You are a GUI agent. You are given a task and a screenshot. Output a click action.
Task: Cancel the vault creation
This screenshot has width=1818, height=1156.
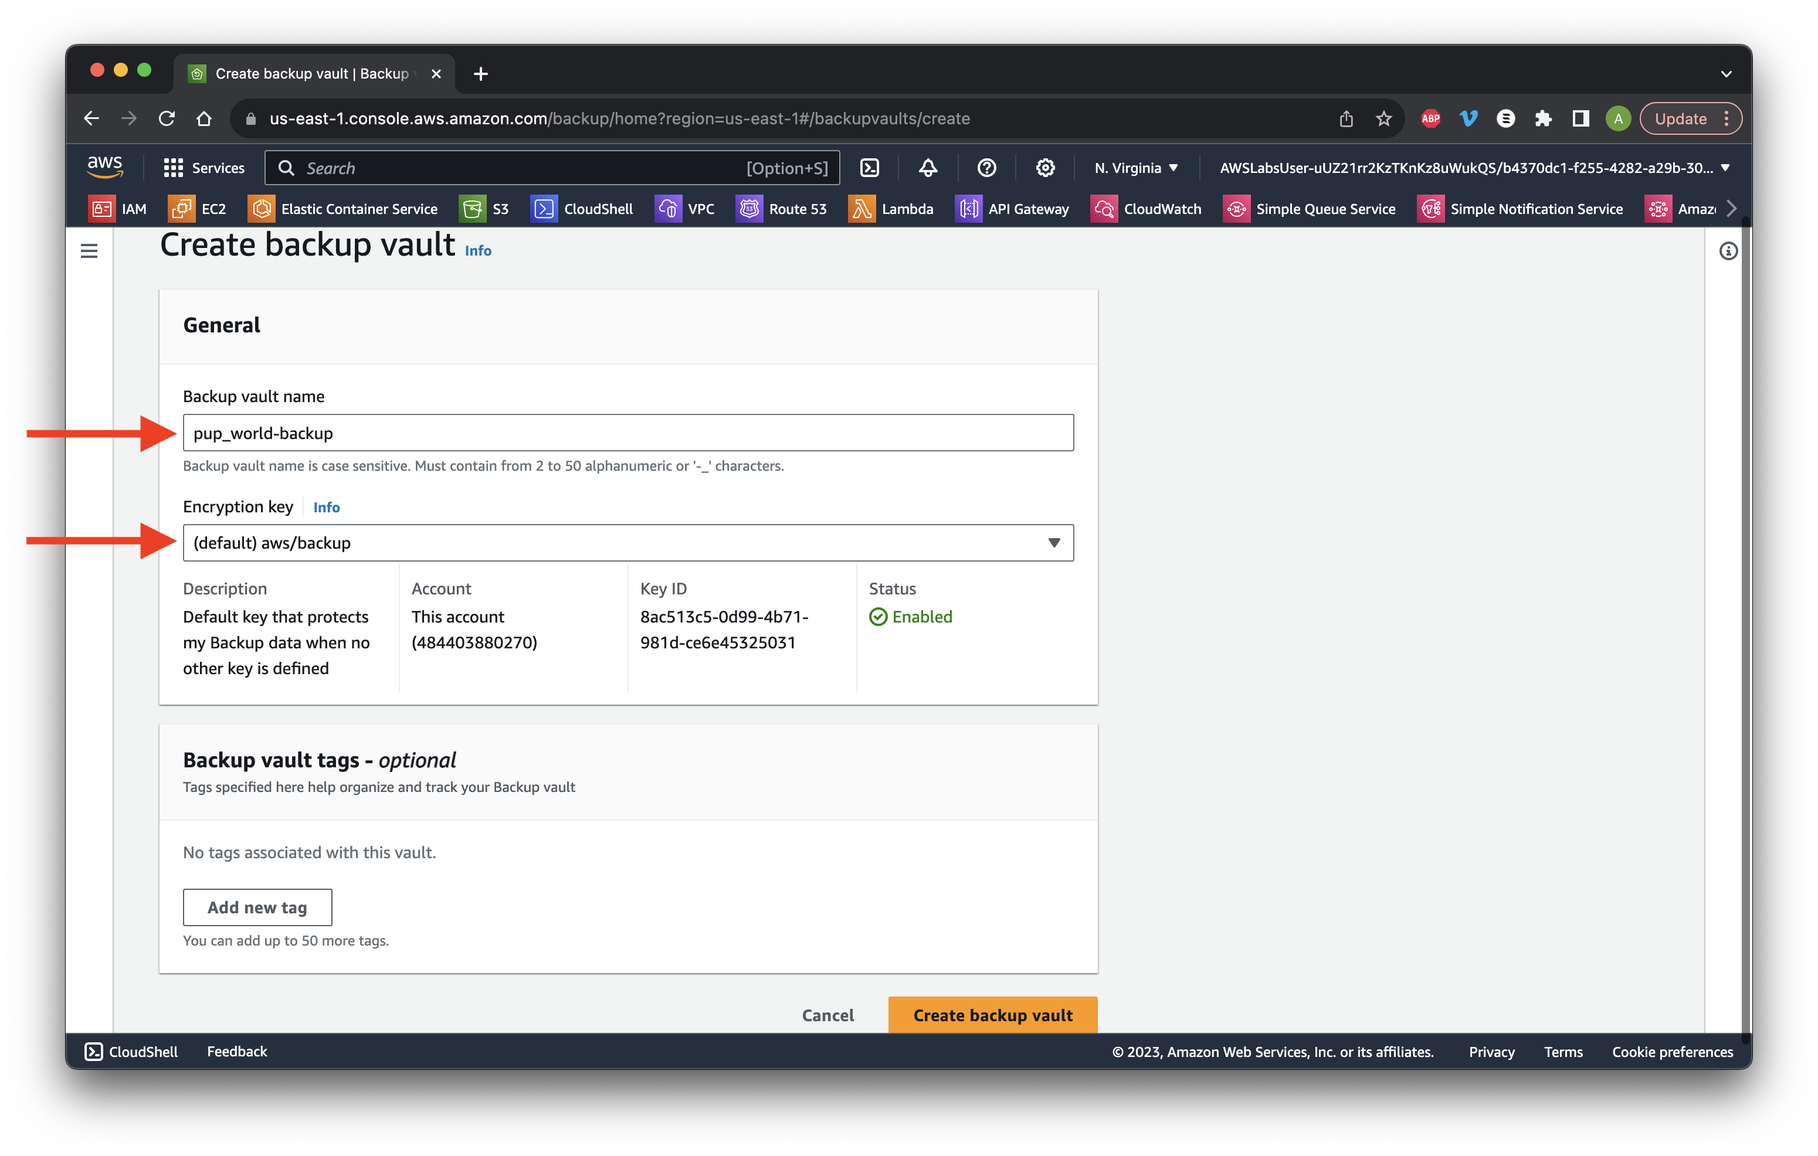[827, 1015]
